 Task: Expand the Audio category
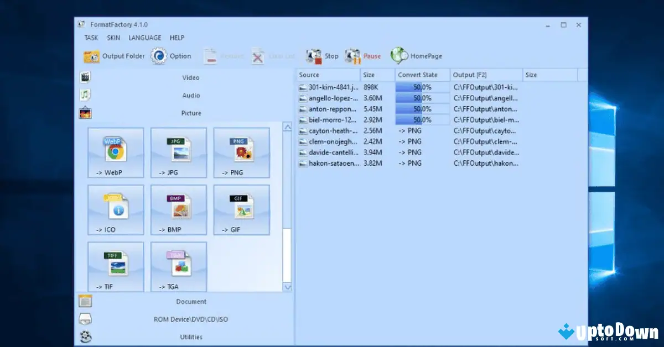190,95
